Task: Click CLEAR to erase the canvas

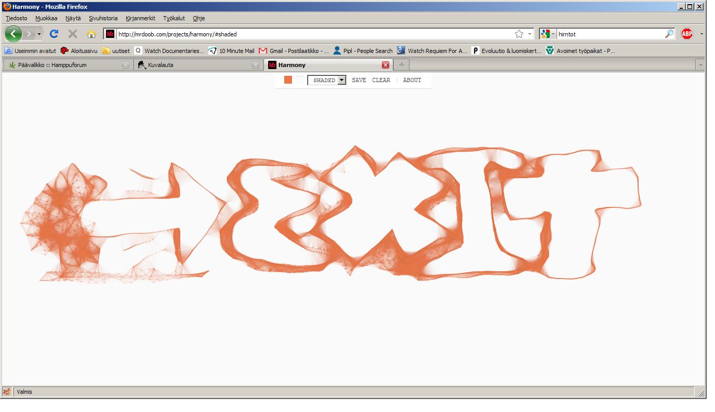Action: point(381,80)
